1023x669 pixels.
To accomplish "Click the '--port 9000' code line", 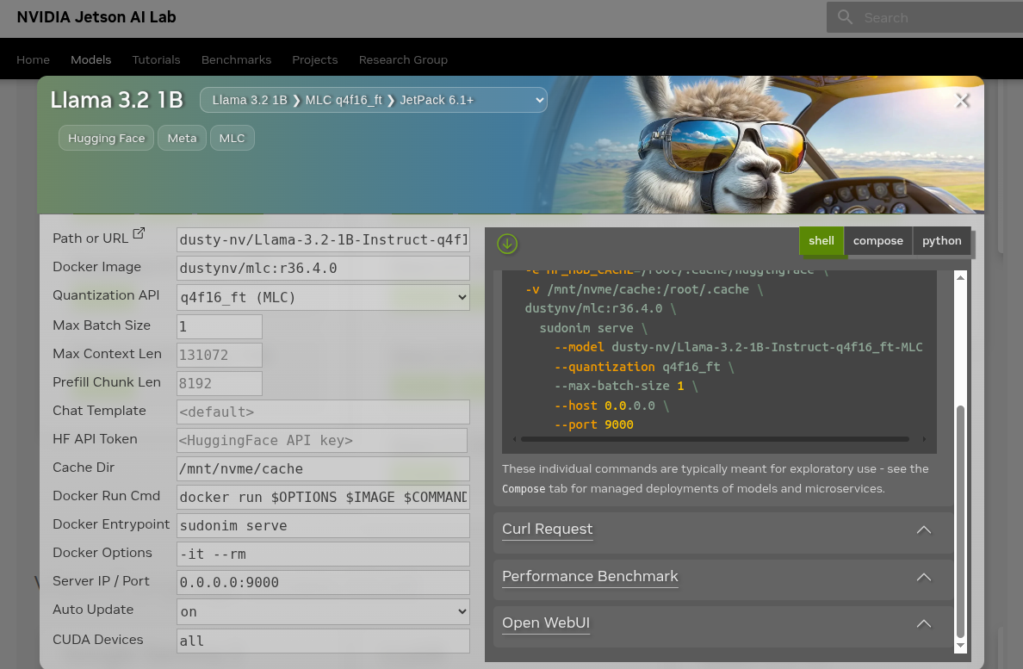I will [x=593, y=425].
